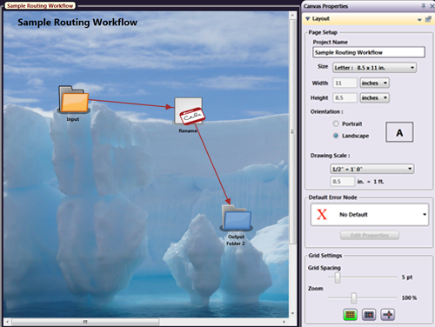Open the page Size dropdown
This screenshot has height=327, width=435.
point(374,68)
